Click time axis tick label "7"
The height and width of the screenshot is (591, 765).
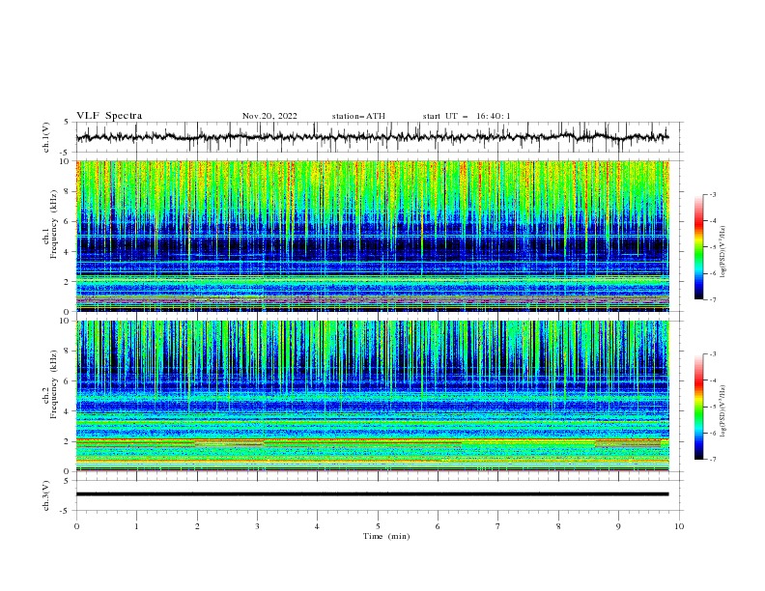[498, 526]
